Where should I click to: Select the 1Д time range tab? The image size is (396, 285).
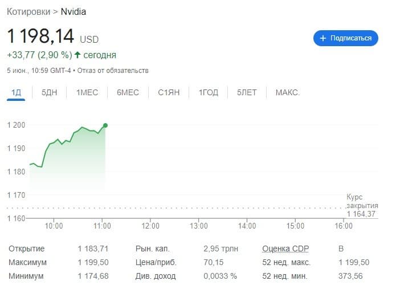(16, 92)
